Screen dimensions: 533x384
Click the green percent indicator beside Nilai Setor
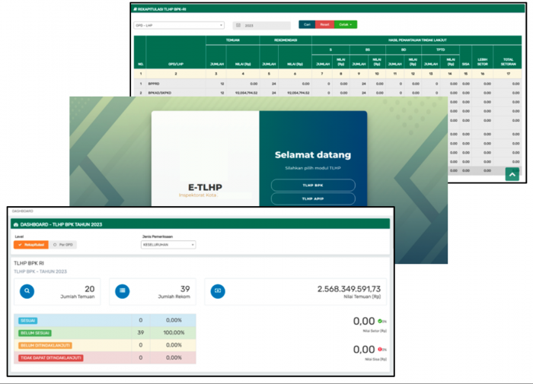click(381, 322)
